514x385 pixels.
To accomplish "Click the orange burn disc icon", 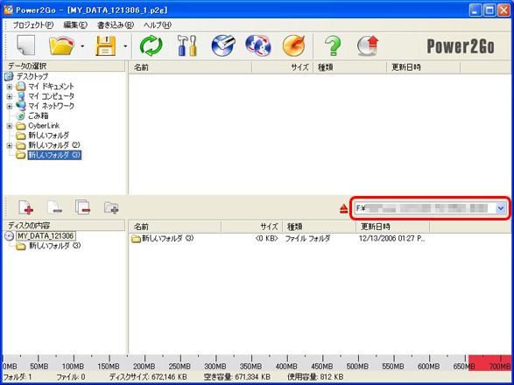I will (x=294, y=45).
